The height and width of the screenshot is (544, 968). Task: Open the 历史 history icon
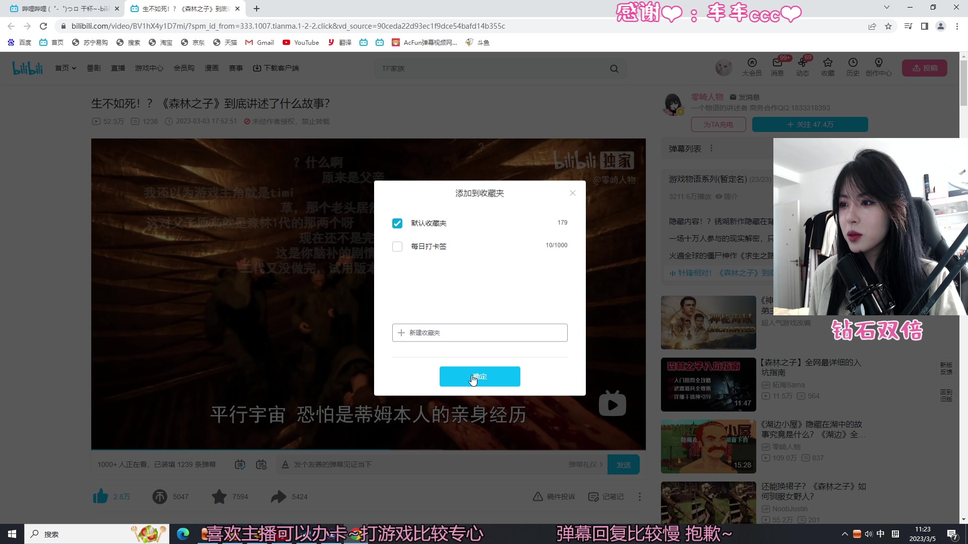point(853,67)
